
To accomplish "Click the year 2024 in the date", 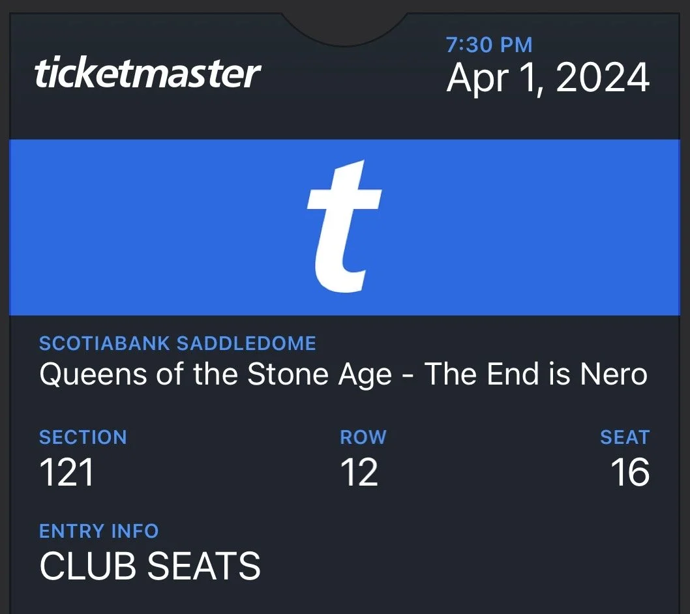I will click(x=603, y=78).
